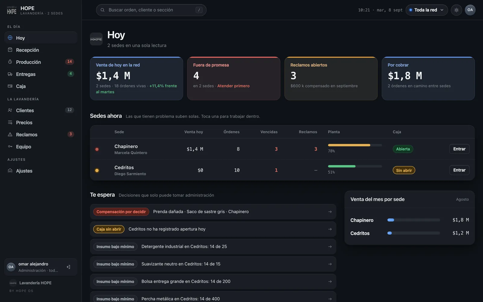Open the Reclamos abiertos card
This screenshot has width=483, height=302.
(331, 79)
